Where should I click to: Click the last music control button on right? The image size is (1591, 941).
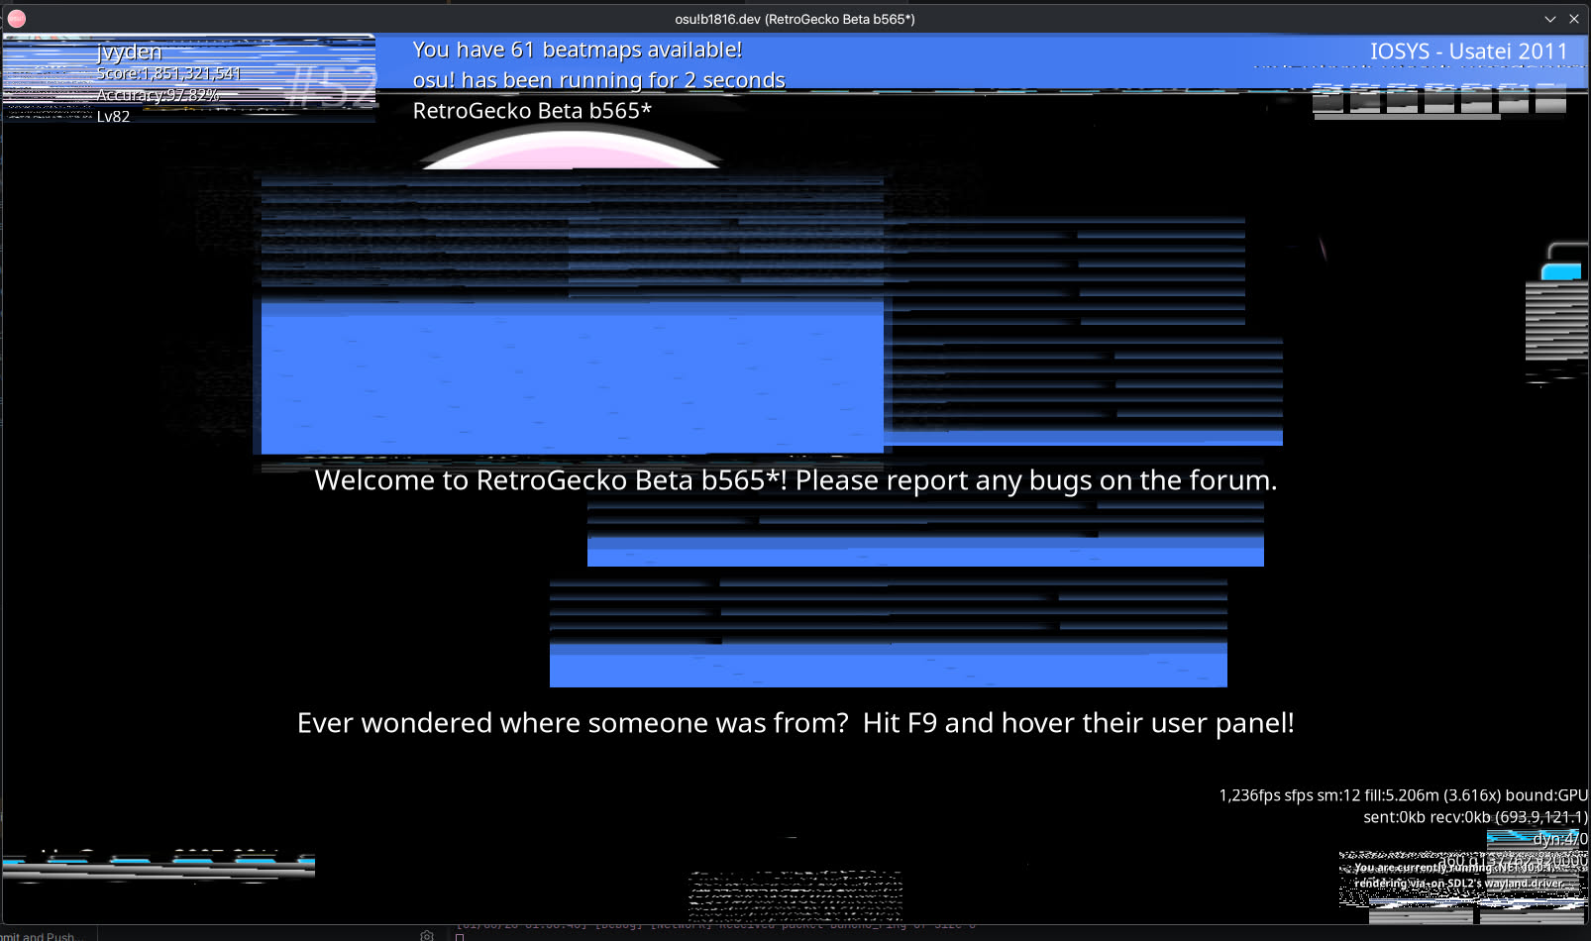click(x=1550, y=98)
